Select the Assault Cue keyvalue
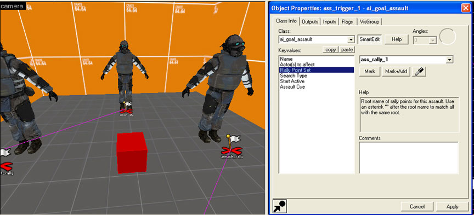This screenshot has width=474, height=215. point(316,87)
